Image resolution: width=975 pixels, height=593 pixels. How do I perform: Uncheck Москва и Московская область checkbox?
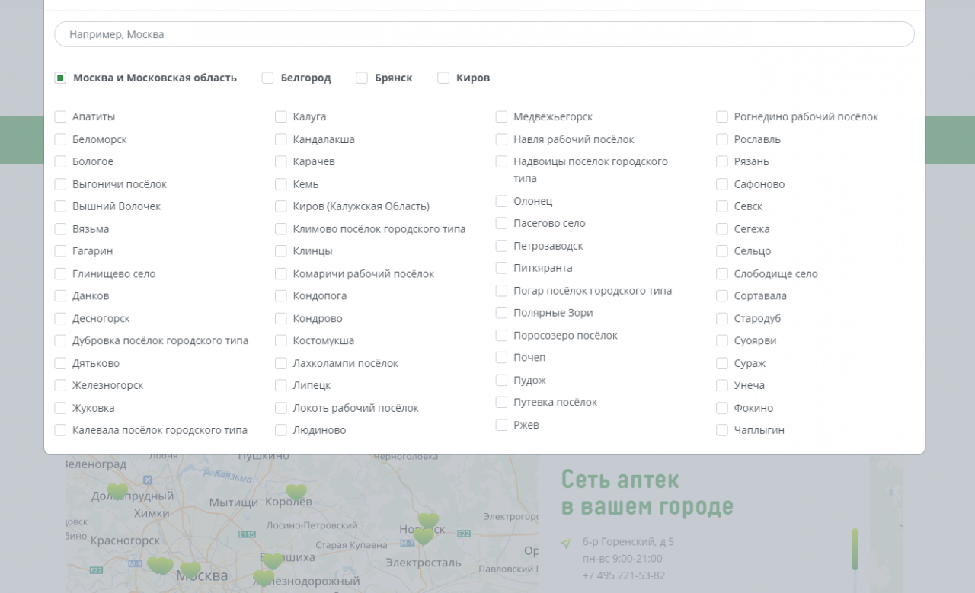[x=61, y=78]
